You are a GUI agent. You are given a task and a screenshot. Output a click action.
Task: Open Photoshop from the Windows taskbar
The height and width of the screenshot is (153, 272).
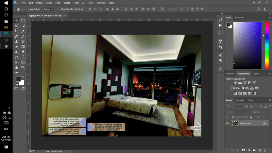[6, 34]
